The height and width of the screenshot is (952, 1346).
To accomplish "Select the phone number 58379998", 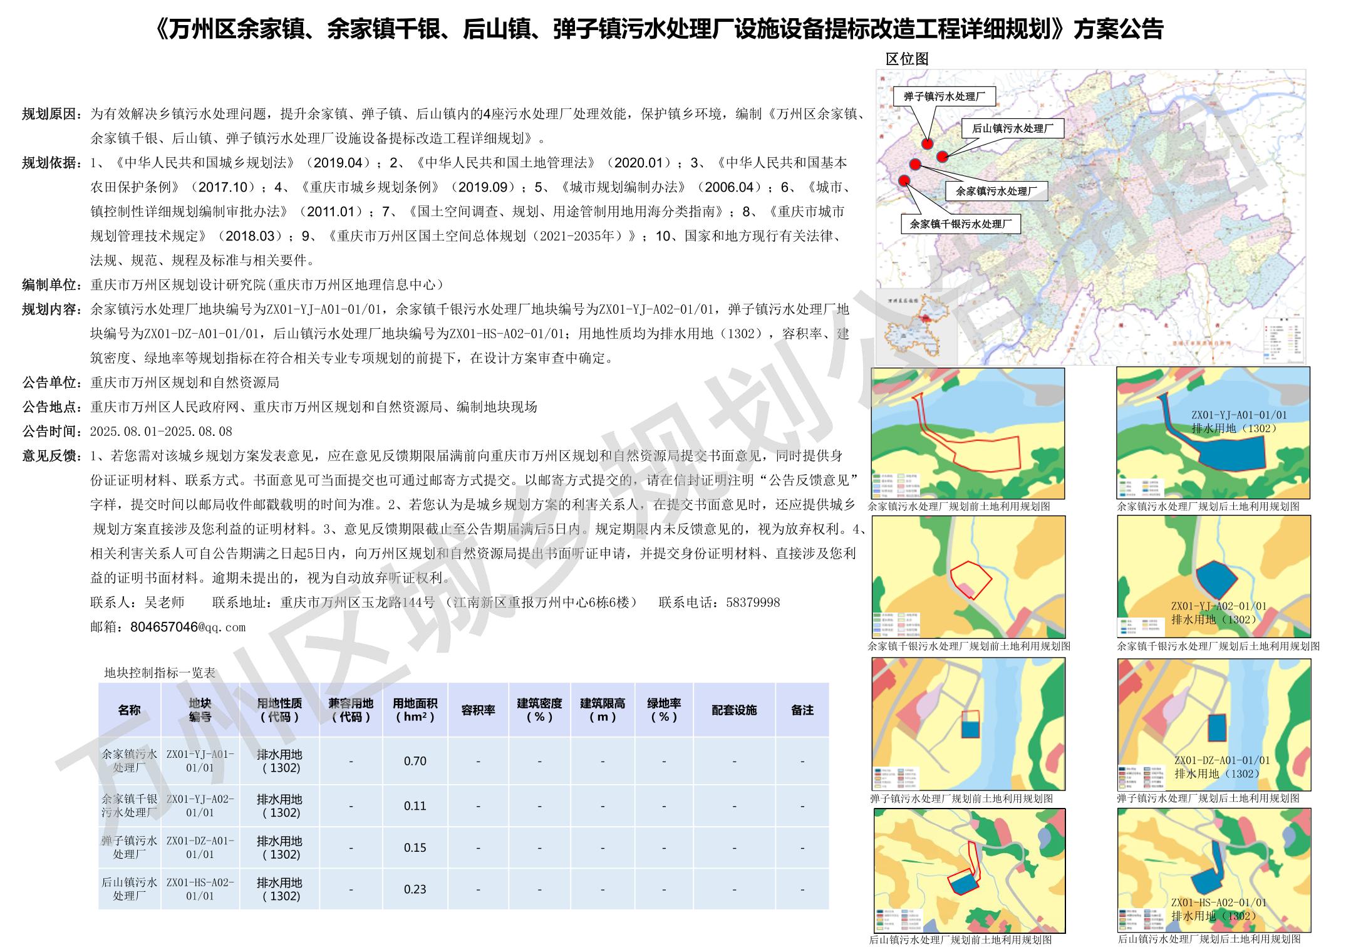I will pyautogui.click(x=753, y=603).
